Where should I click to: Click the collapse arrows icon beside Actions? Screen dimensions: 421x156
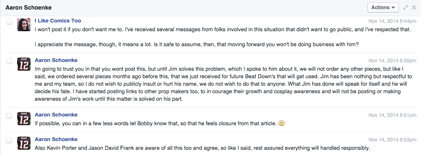click(406, 7)
